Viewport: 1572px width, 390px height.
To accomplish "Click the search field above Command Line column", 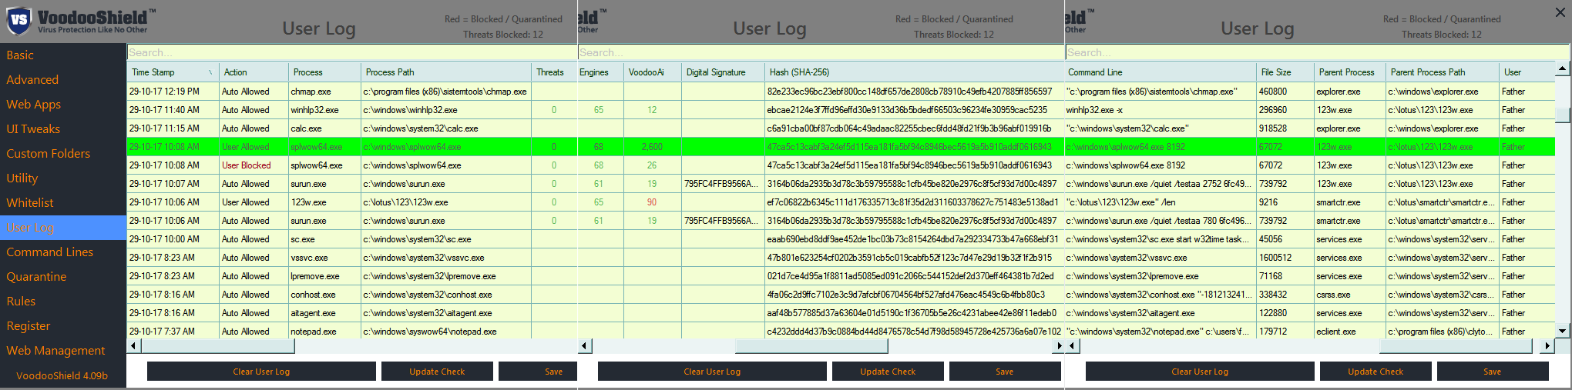I will point(1317,52).
